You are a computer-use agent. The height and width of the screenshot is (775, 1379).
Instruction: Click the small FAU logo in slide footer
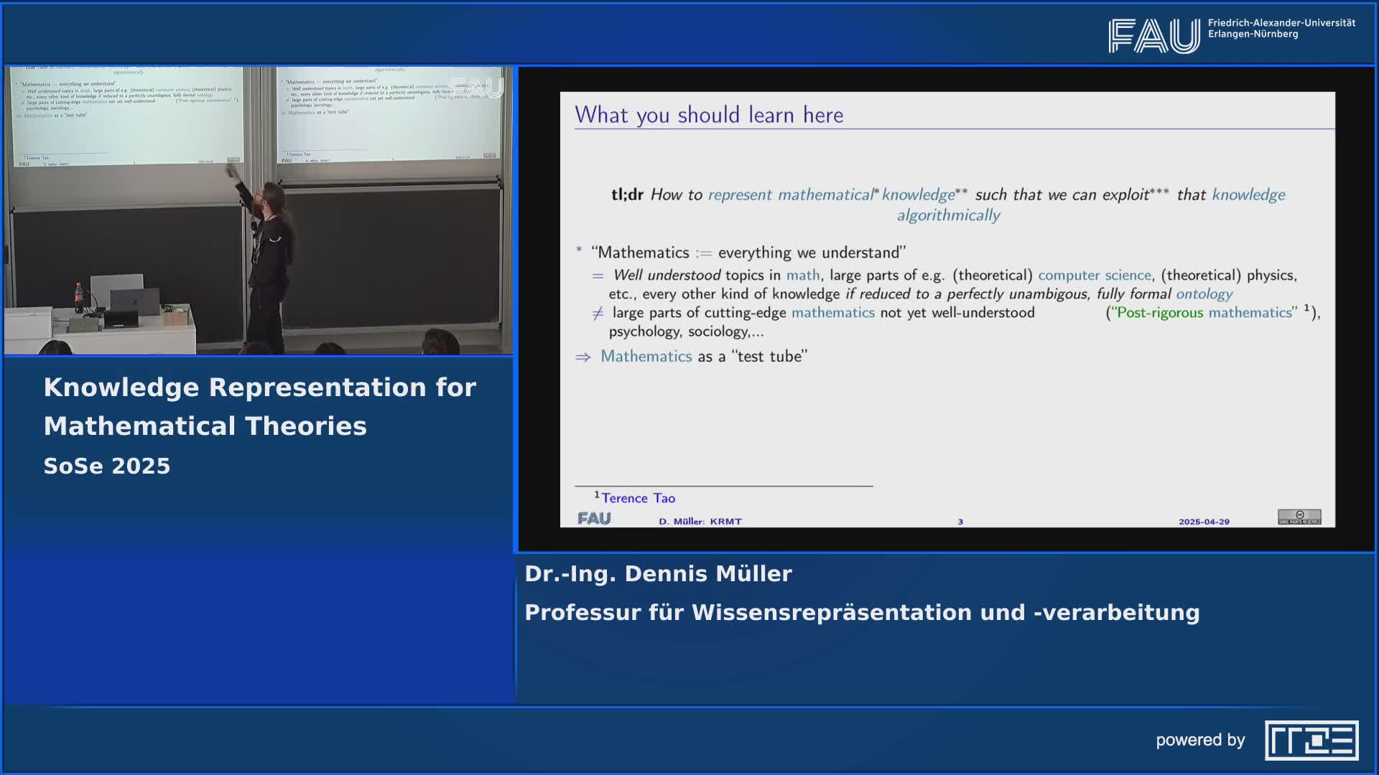pos(594,518)
